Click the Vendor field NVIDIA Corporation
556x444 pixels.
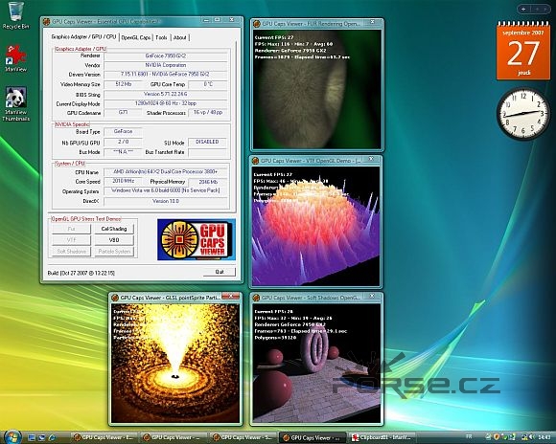[166, 65]
